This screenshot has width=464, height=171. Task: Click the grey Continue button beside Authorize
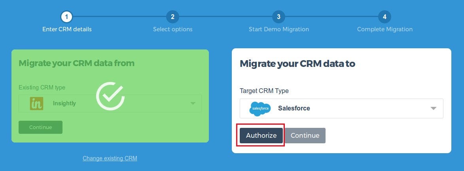(x=305, y=135)
